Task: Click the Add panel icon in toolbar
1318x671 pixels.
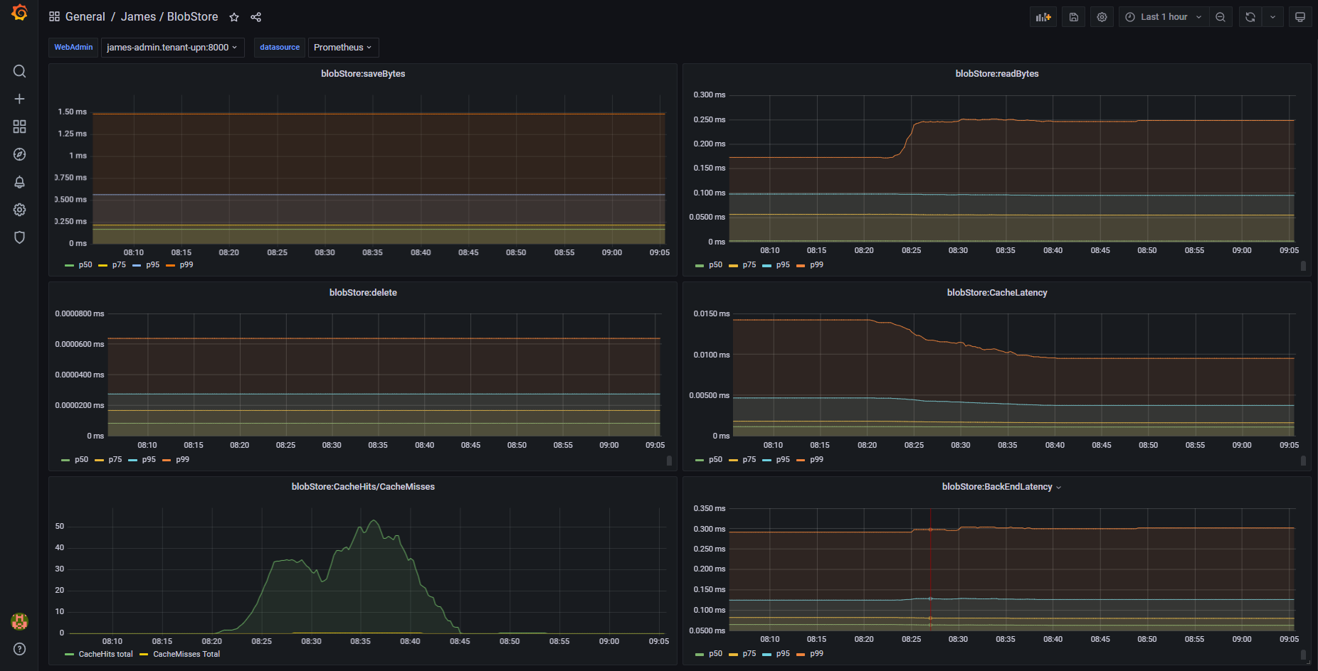Action: (x=1043, y=17)
